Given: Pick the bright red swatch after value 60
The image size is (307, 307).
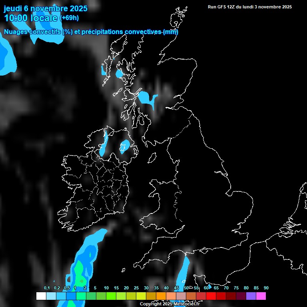Looking at the screenshot, I should click(211, 296).
